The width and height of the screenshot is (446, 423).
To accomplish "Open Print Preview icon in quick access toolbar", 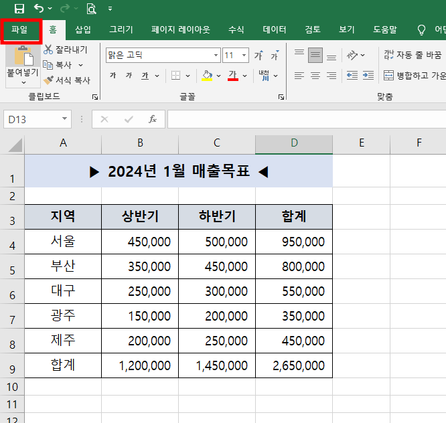I will [x=91, y=9].
